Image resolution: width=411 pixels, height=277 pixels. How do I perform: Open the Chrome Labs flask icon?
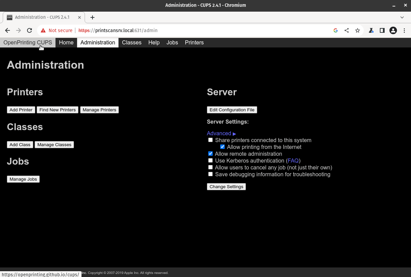pos(371,30)
